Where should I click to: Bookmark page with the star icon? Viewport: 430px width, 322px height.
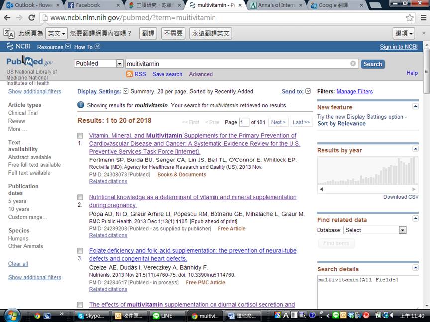point(410,18)
